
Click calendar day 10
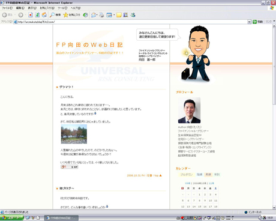pos(210,201)
